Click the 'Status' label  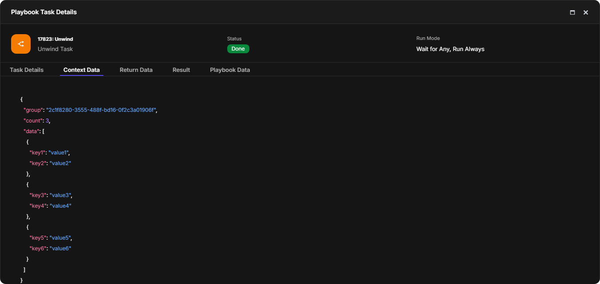(234, 39)
